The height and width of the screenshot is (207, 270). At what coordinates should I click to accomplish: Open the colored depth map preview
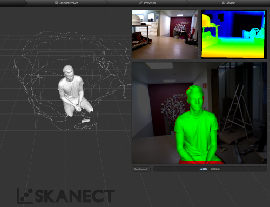click(234, 34)
